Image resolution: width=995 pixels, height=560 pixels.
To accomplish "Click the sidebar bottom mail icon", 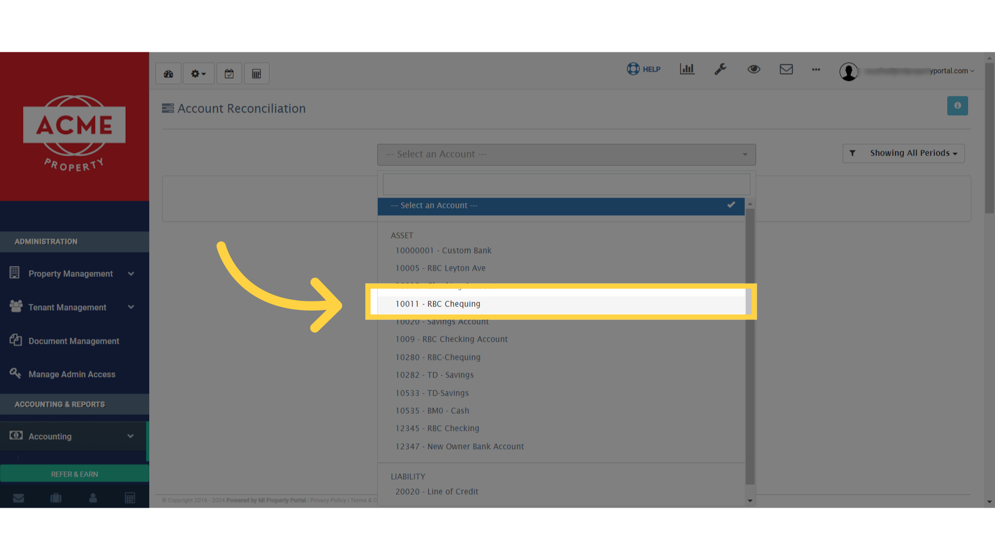I will coord(19,498).
